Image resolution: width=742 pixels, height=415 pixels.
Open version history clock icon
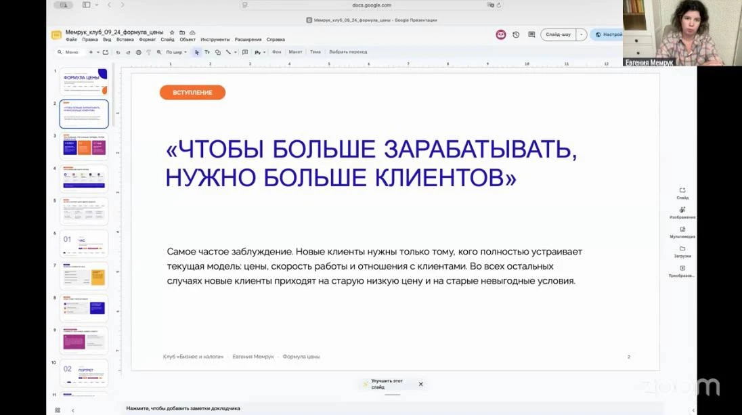pos(516,35)
